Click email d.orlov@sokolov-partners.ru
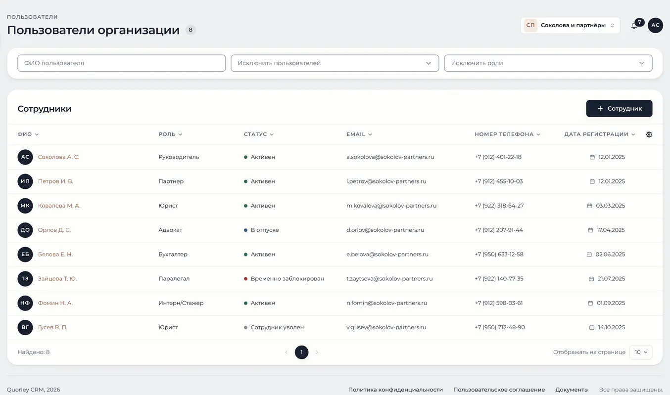The height and width of the screenshot is (395, 670). (x=385, y=230)
